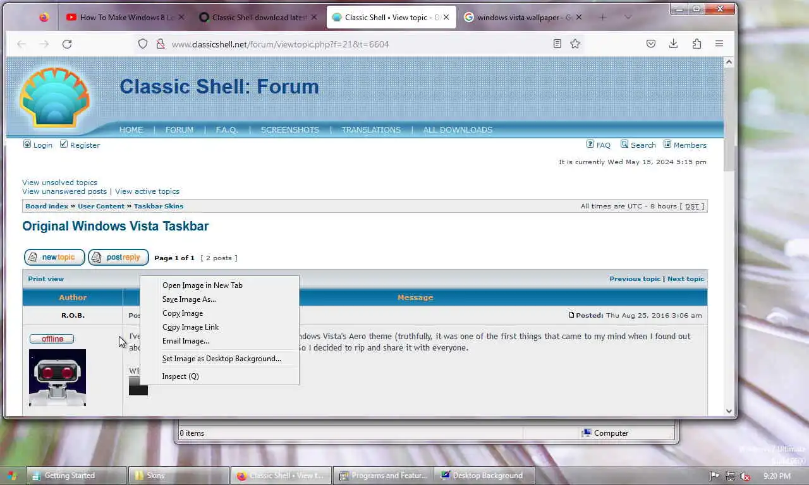Open View active topics
This screenshot has width=809, height=485.
[147, 191]
